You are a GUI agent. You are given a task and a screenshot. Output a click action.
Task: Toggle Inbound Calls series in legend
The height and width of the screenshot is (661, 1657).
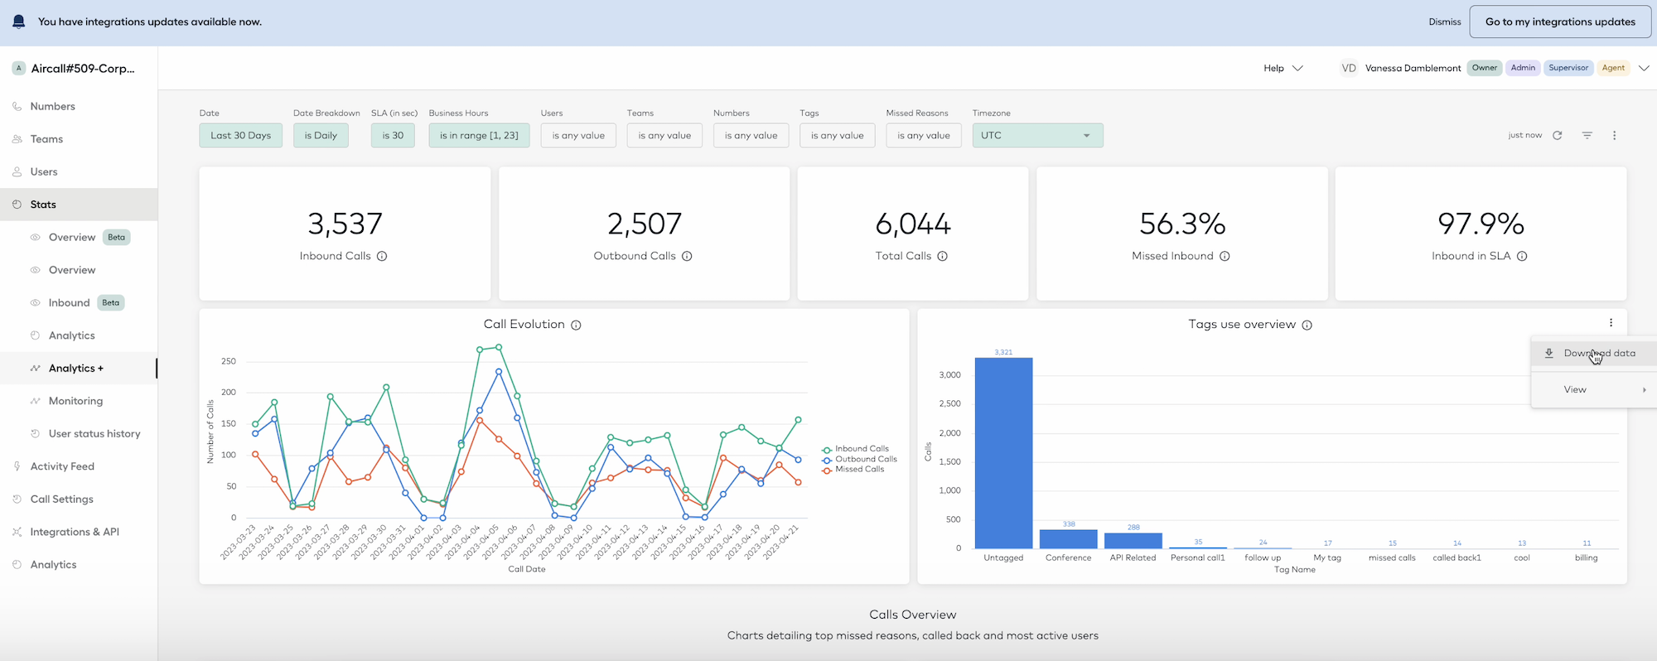856,449
